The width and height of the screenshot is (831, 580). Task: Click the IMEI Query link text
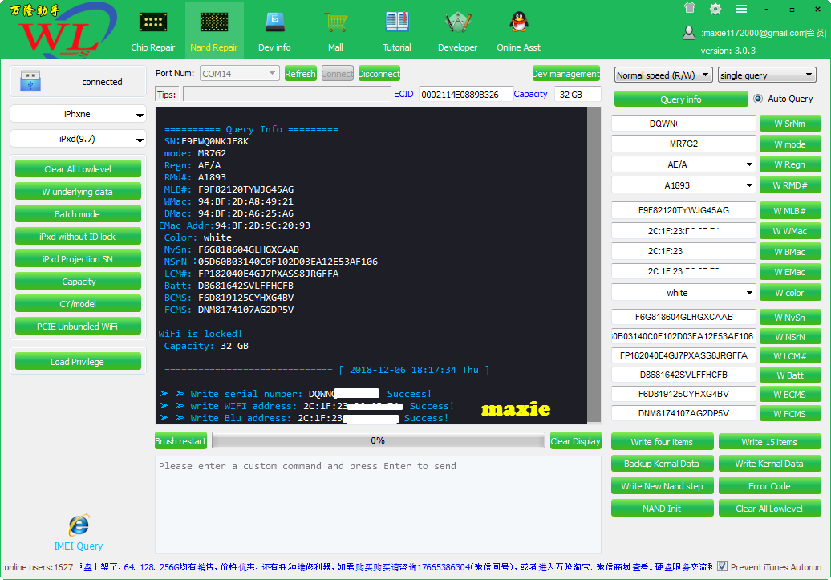pyautogui.click(x=79, y=546)
